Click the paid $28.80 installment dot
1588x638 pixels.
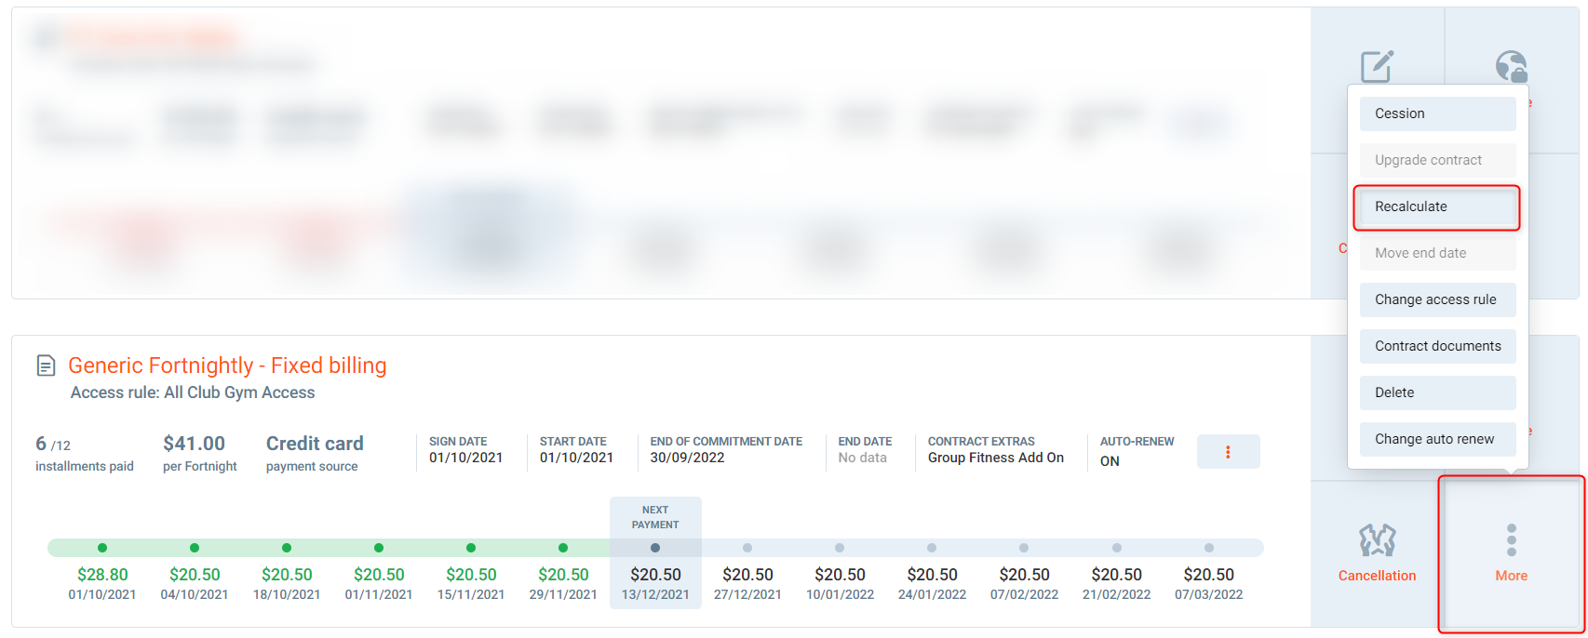tap(102, 548)
